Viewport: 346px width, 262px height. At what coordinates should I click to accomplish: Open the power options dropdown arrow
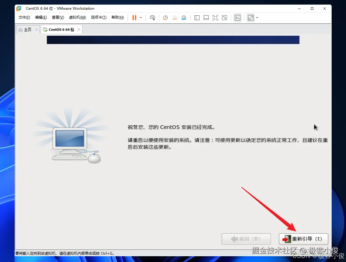pos(141,18)
